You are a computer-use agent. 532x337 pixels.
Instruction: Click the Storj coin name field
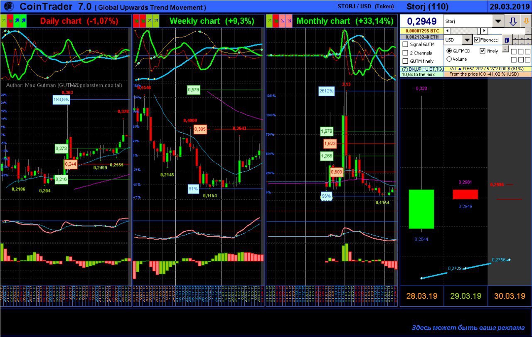[x=468, y=21]
